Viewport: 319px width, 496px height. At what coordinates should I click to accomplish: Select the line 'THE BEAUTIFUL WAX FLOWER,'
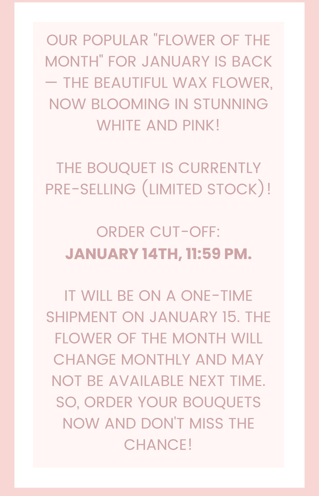[x=168, y=83]
